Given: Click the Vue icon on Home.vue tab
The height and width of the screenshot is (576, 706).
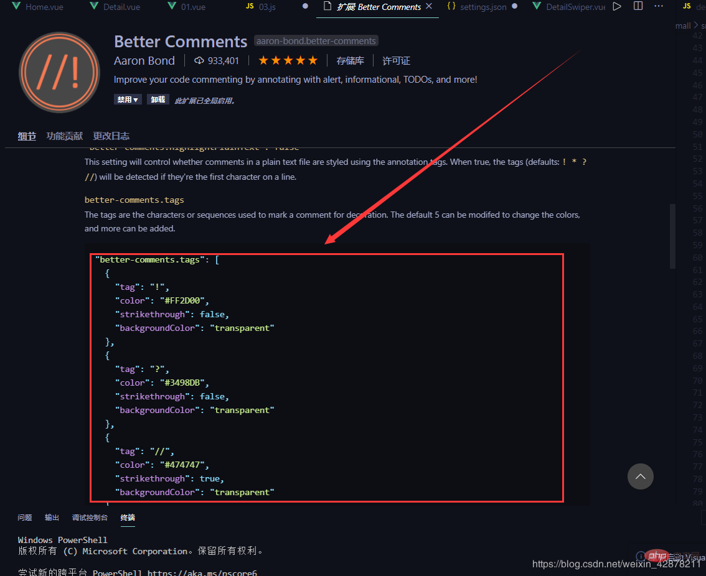Looking at the screenshot, I should (x=16, y=6).
